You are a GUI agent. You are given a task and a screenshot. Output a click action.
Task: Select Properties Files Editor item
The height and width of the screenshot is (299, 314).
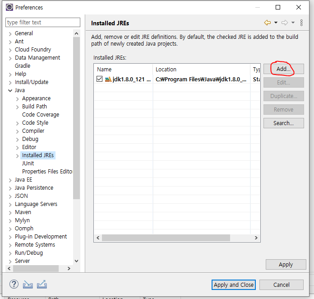[47, 172]
